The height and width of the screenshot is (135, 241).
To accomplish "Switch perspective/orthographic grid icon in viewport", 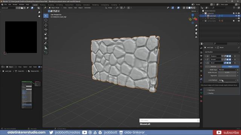I will (x=196, y=37).
